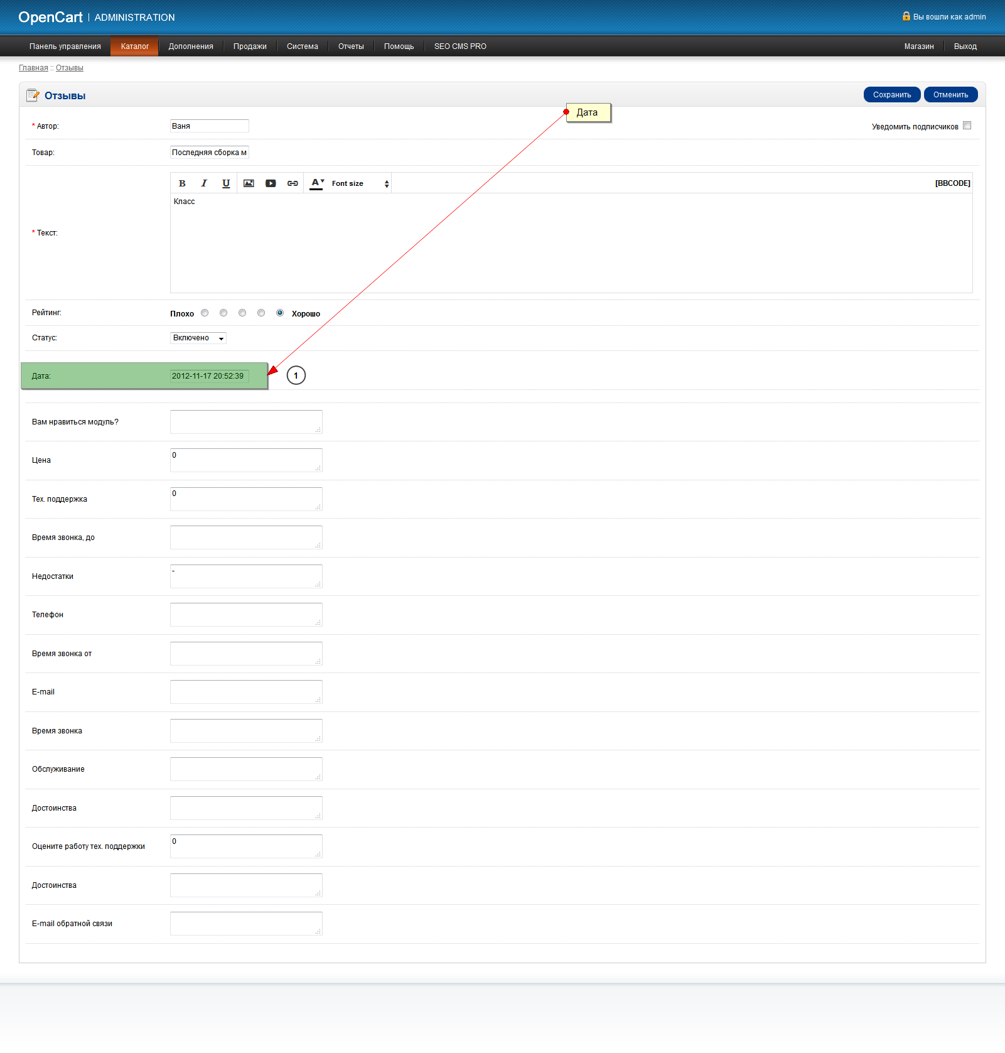The height and width of the screenshot is (1053, 1005).
Task: Enable the Уведомить подписчиков checkbox
Action: coord(967,126)
